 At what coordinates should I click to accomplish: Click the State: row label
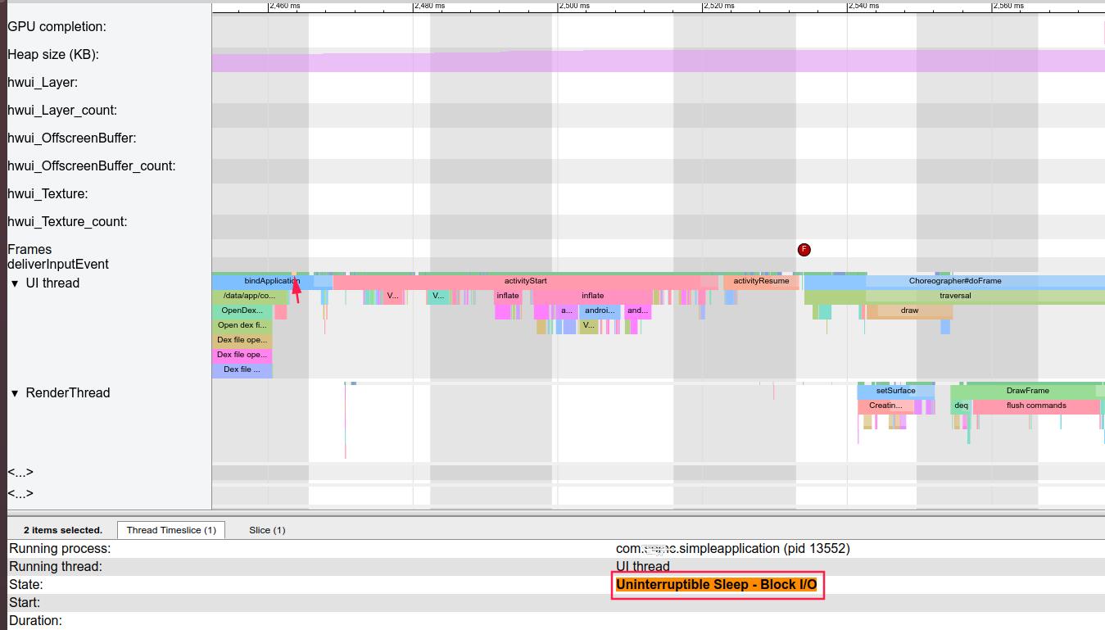point(26,585)
